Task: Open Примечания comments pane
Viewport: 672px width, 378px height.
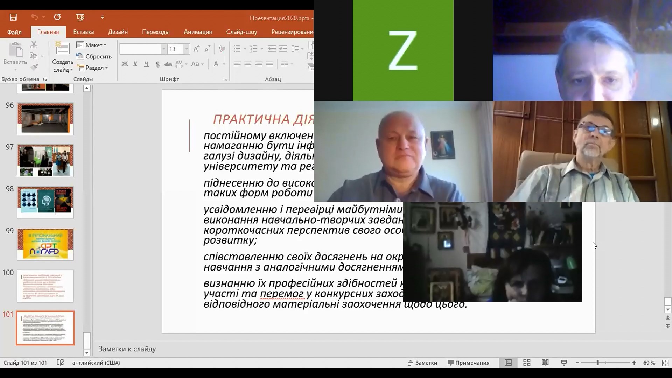Action: [x=468, y=363]
